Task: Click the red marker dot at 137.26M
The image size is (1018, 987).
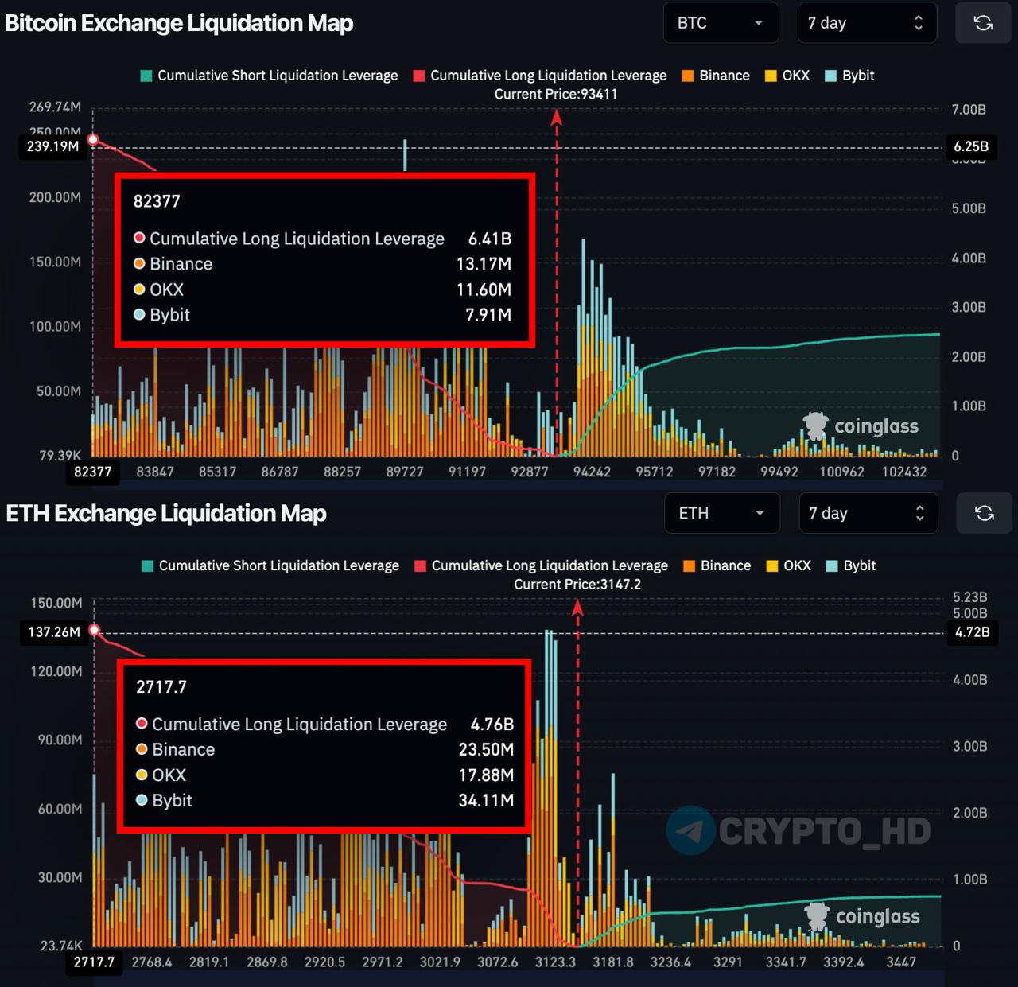Action: (95, 630)
